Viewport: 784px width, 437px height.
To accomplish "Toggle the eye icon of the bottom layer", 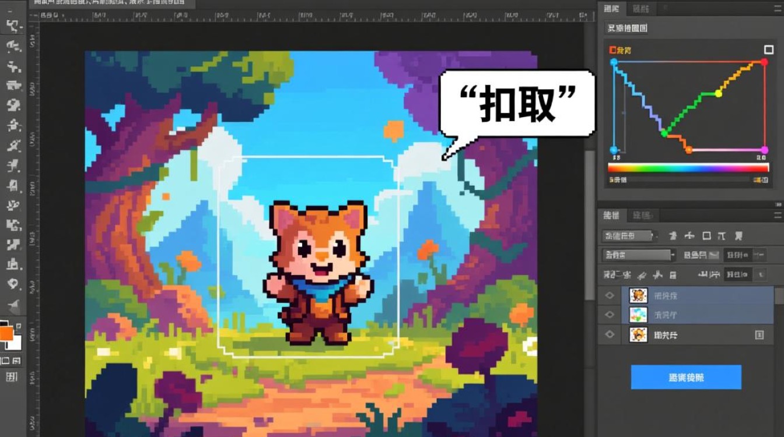I will coord(610,334).
